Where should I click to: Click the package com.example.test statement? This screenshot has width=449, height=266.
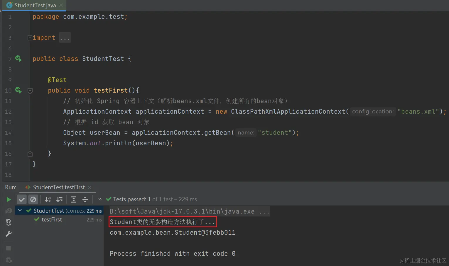click(x=80, y=17)
